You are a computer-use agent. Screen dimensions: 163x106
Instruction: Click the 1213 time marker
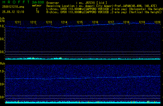tap(49, 22)
